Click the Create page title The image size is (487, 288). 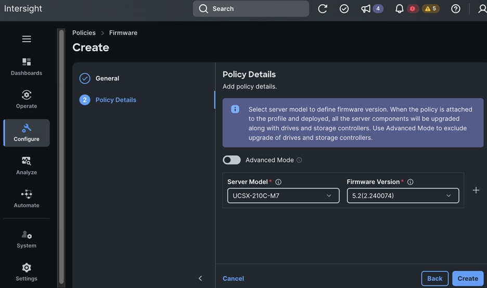[x=91, y=47]
